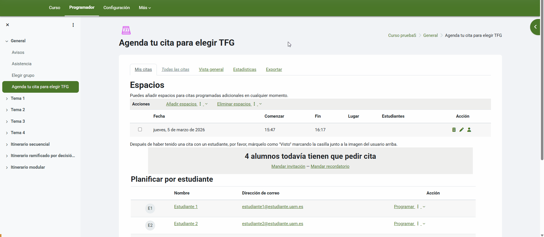Open the Más dropdown menu
This screenshot has width=544, height=237.
(145, 8)
